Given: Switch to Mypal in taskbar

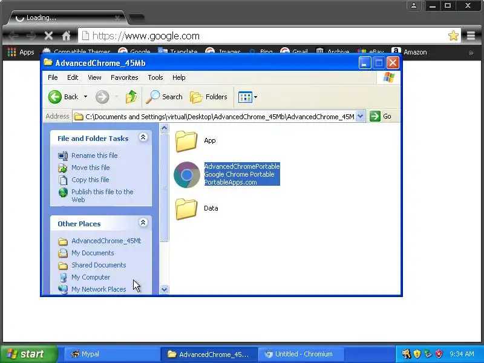Looking at the screenshot, I should [x=112, y=354].
